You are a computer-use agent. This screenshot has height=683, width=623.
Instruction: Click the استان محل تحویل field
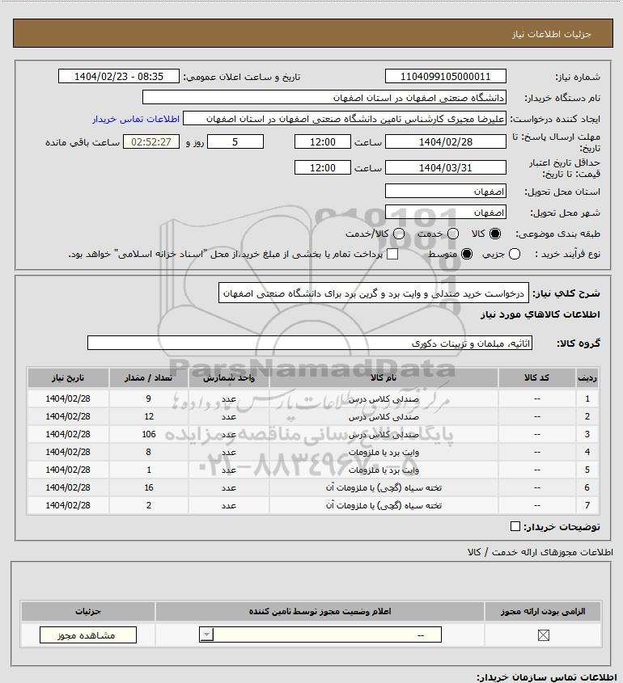pyautogui.click(x=446, y=192)
